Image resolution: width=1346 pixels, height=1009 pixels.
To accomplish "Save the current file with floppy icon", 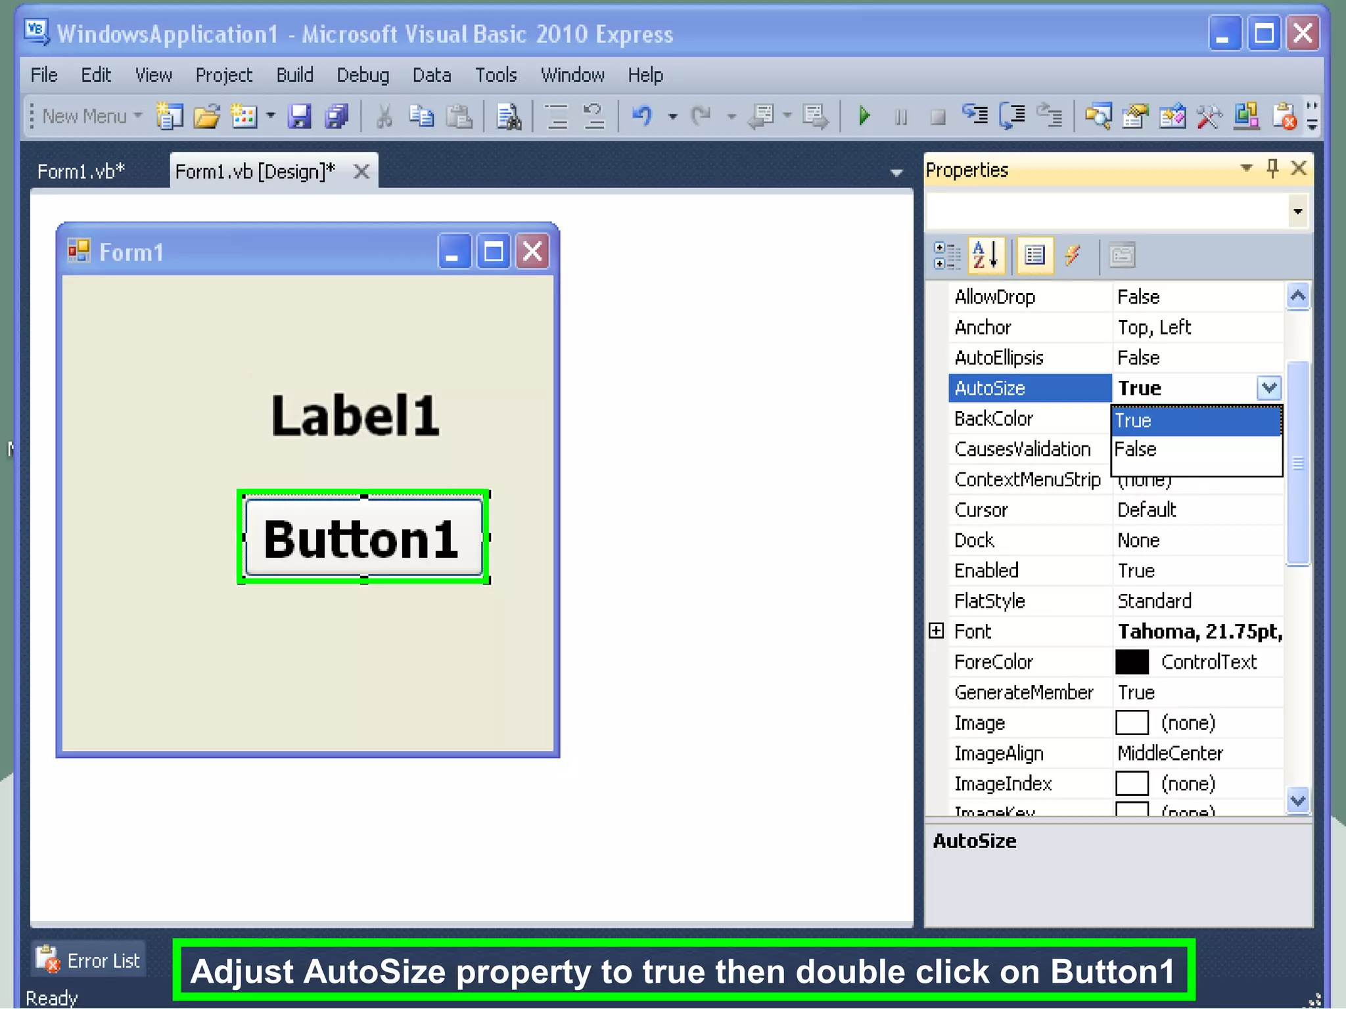I will click(300, 116).
